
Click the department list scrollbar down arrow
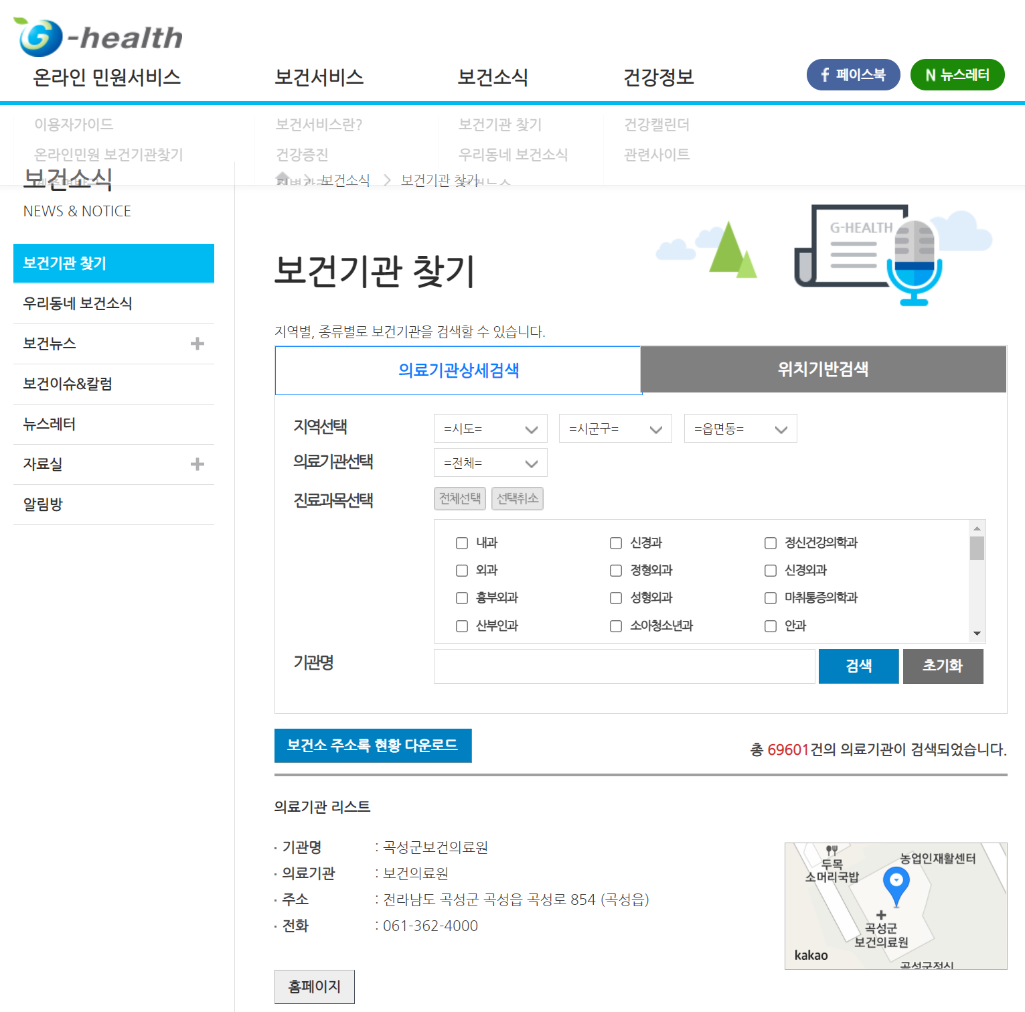[977, 634]
